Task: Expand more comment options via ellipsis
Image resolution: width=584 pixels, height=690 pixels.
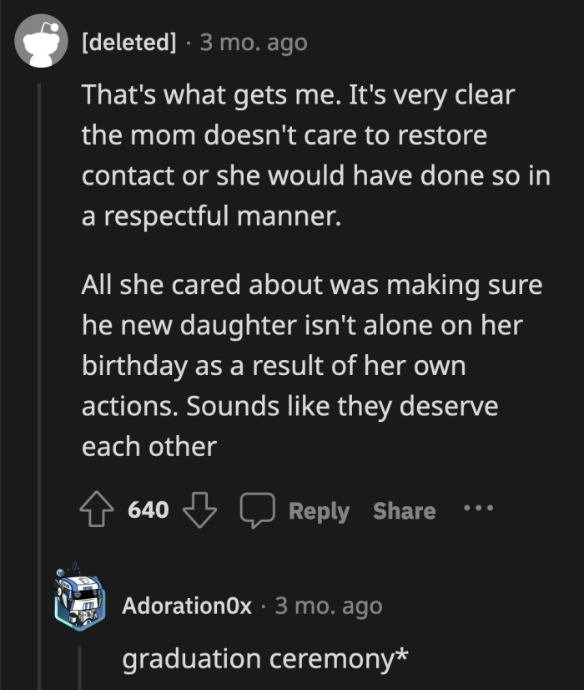Action: 479,510
